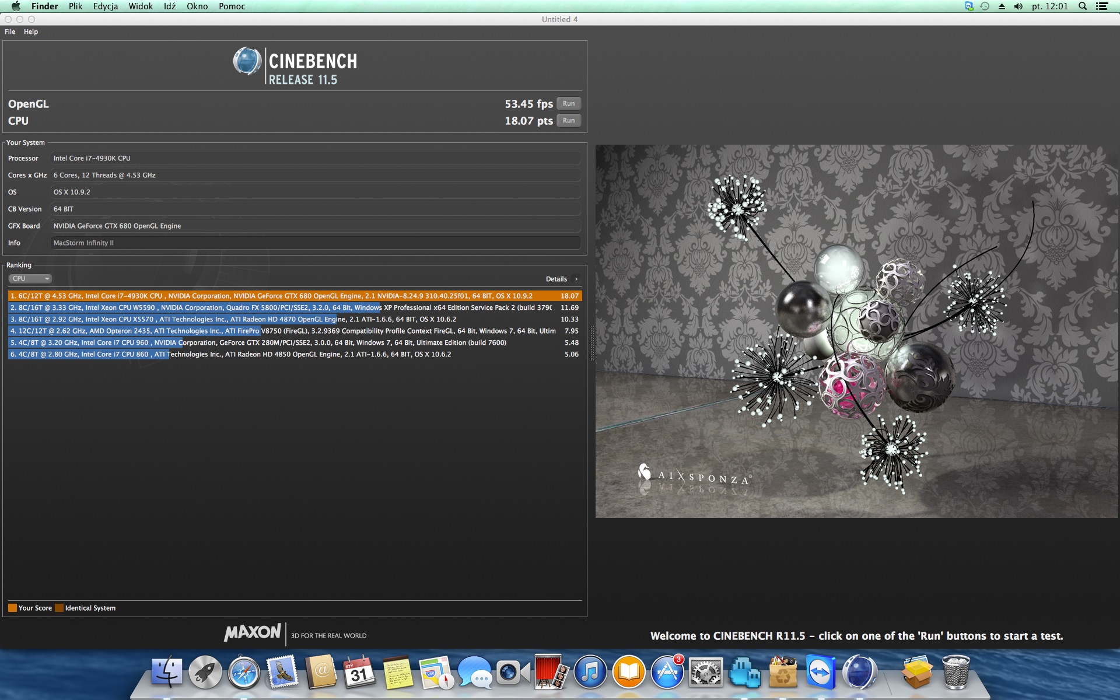Open the yellow box stack in dock

917,673
